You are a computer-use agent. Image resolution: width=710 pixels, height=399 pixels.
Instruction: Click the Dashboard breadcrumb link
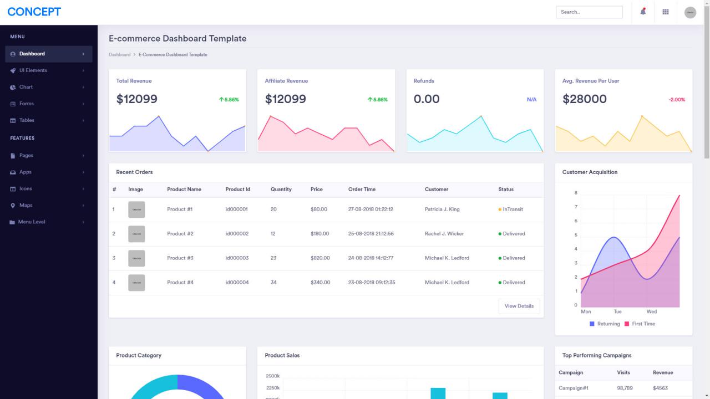tap(119, 55)
